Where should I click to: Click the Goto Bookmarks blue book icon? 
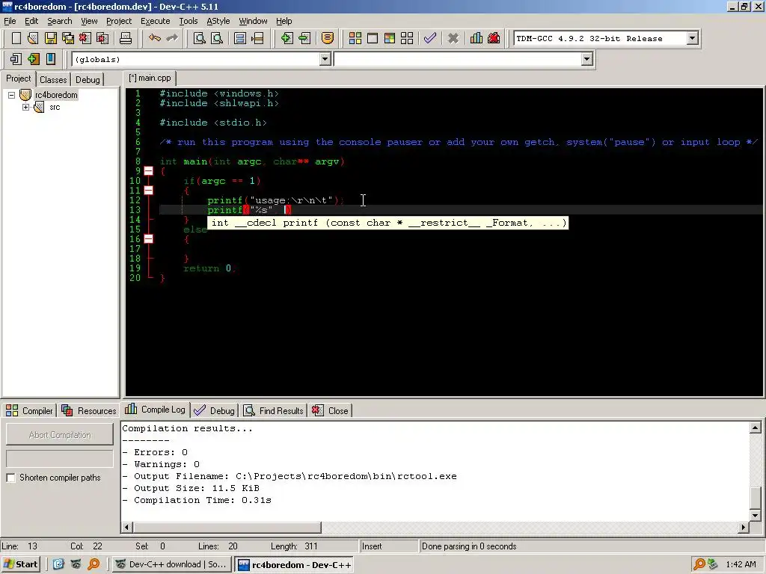click(x=50, y=59)
